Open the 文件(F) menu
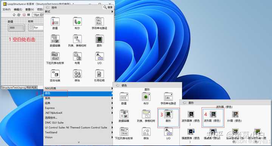Screen dimensions: 272x146 (6, 9)
